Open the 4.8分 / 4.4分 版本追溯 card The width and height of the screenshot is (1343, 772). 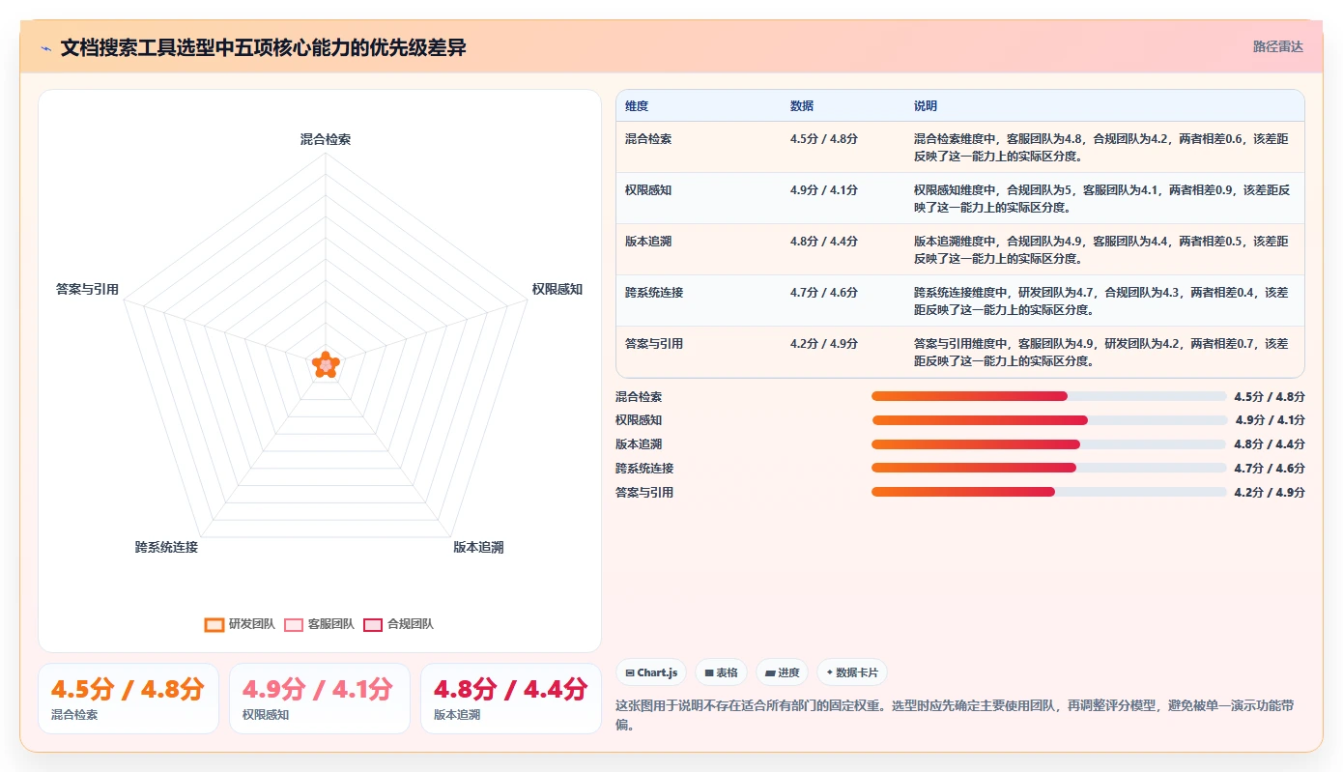(511, 699)
